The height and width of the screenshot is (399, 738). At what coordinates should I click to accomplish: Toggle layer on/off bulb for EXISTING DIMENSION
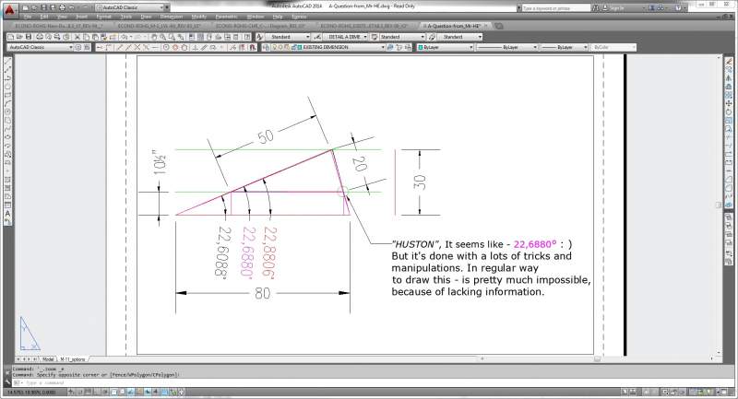click(274, 47)
